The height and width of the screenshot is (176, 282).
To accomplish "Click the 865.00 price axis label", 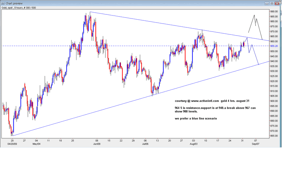I will [x=275, y=136].
